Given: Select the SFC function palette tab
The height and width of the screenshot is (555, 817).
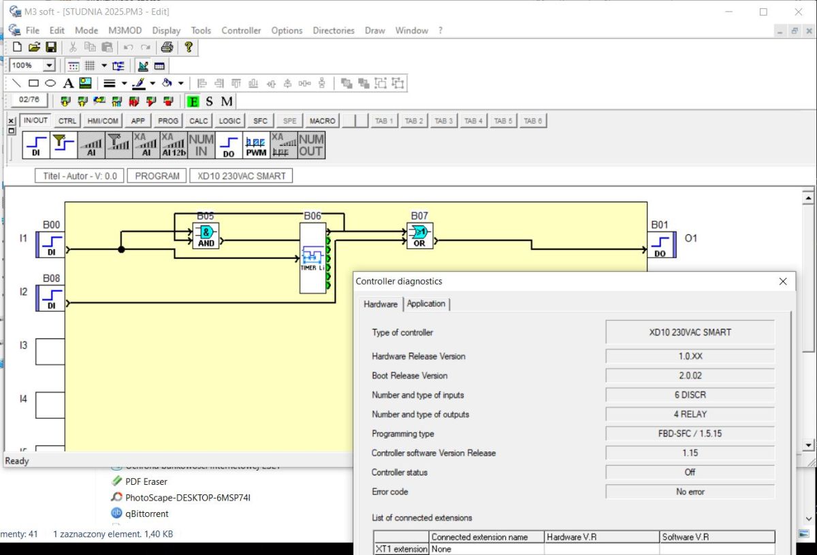Looking at the screenshot, I should pos(260,121).
